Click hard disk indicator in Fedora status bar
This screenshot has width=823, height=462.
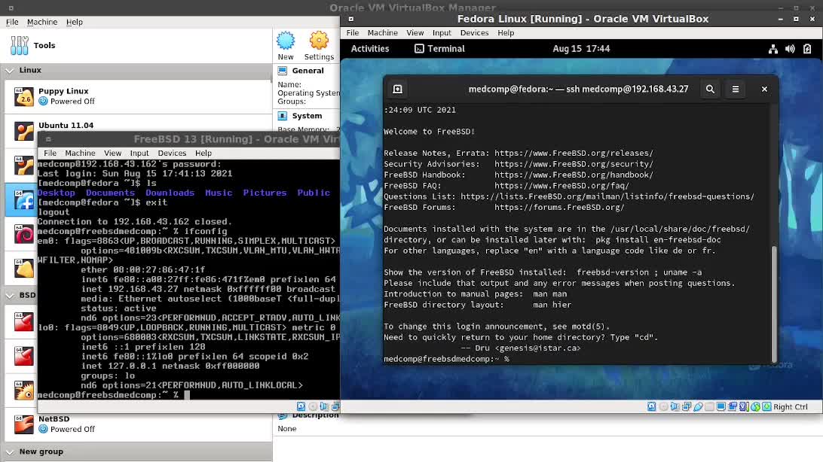(651, 406)
